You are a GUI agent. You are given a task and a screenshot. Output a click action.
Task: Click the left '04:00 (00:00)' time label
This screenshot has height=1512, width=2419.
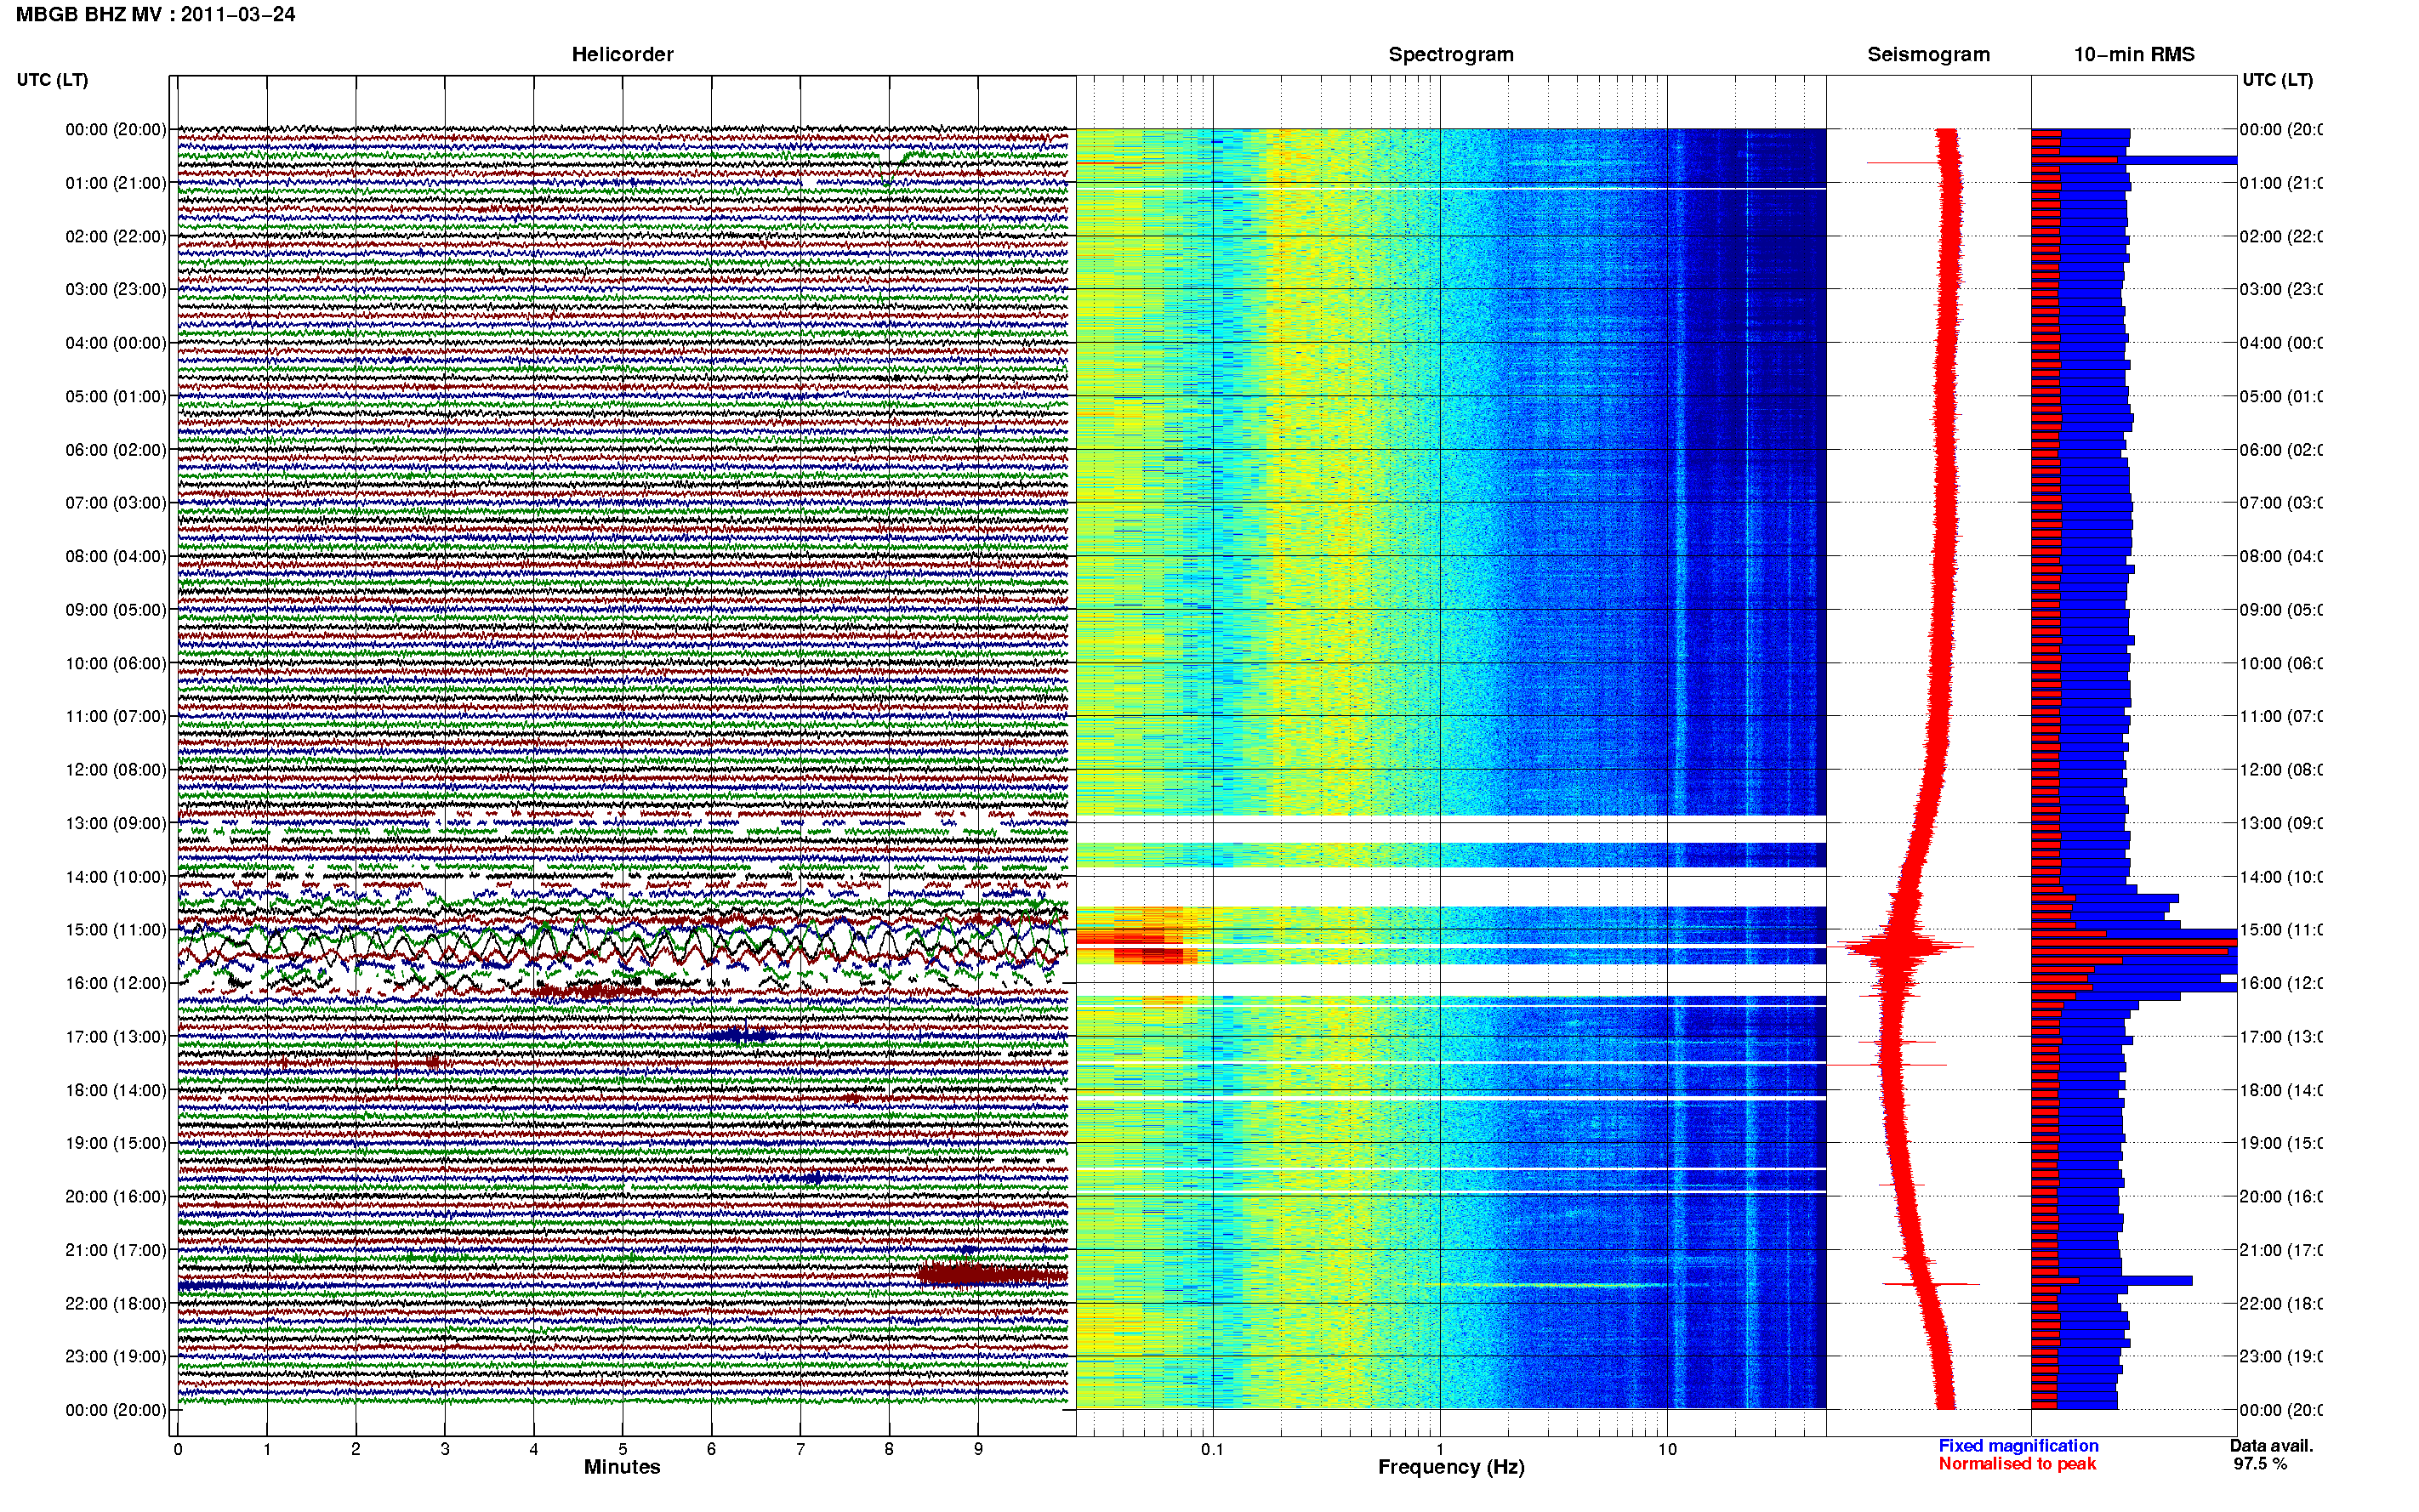[x=116, y=343]
